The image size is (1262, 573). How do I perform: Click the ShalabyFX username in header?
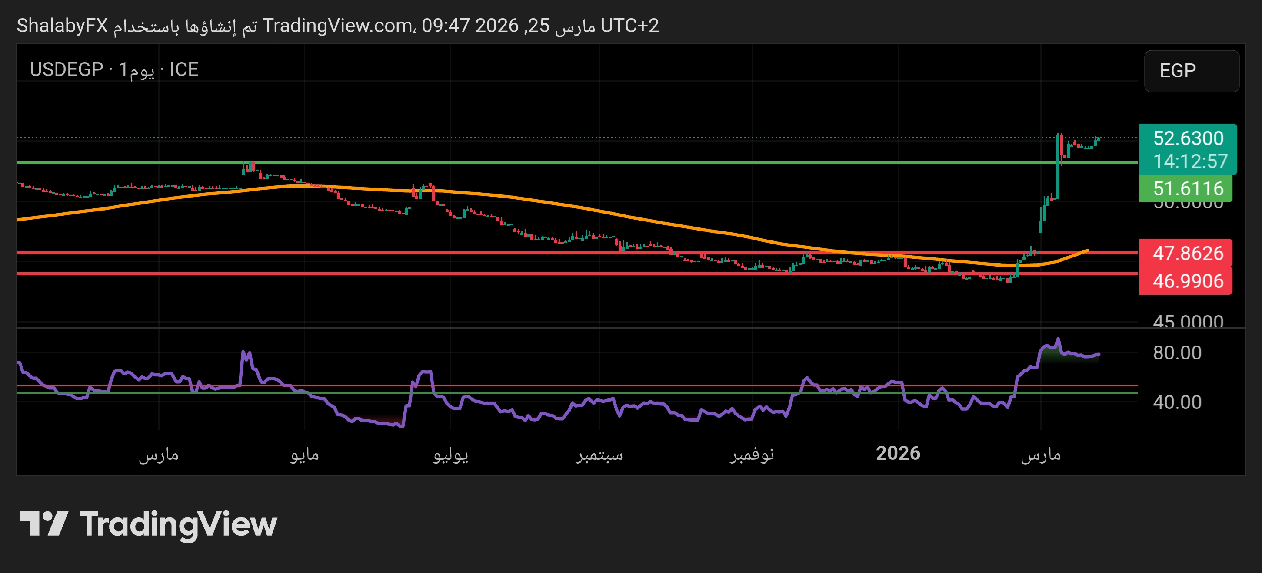click(62, 26)
